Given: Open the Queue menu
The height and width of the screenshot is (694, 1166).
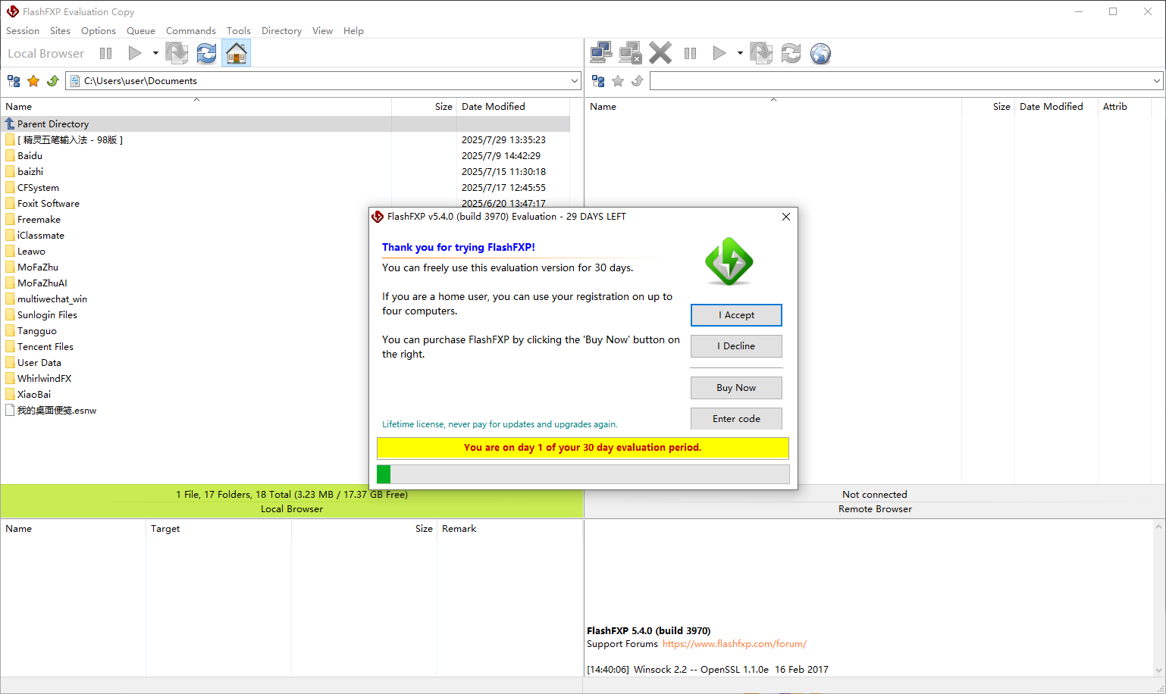Looking at the screenshot, I should click(141, 31).
